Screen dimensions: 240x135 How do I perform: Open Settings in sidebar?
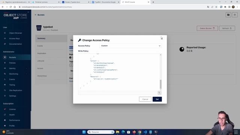tap(12, 96)
